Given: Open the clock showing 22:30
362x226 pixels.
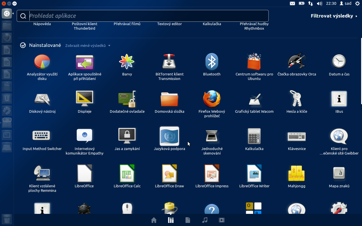Looking at the screenshot, I should point(331,3).
